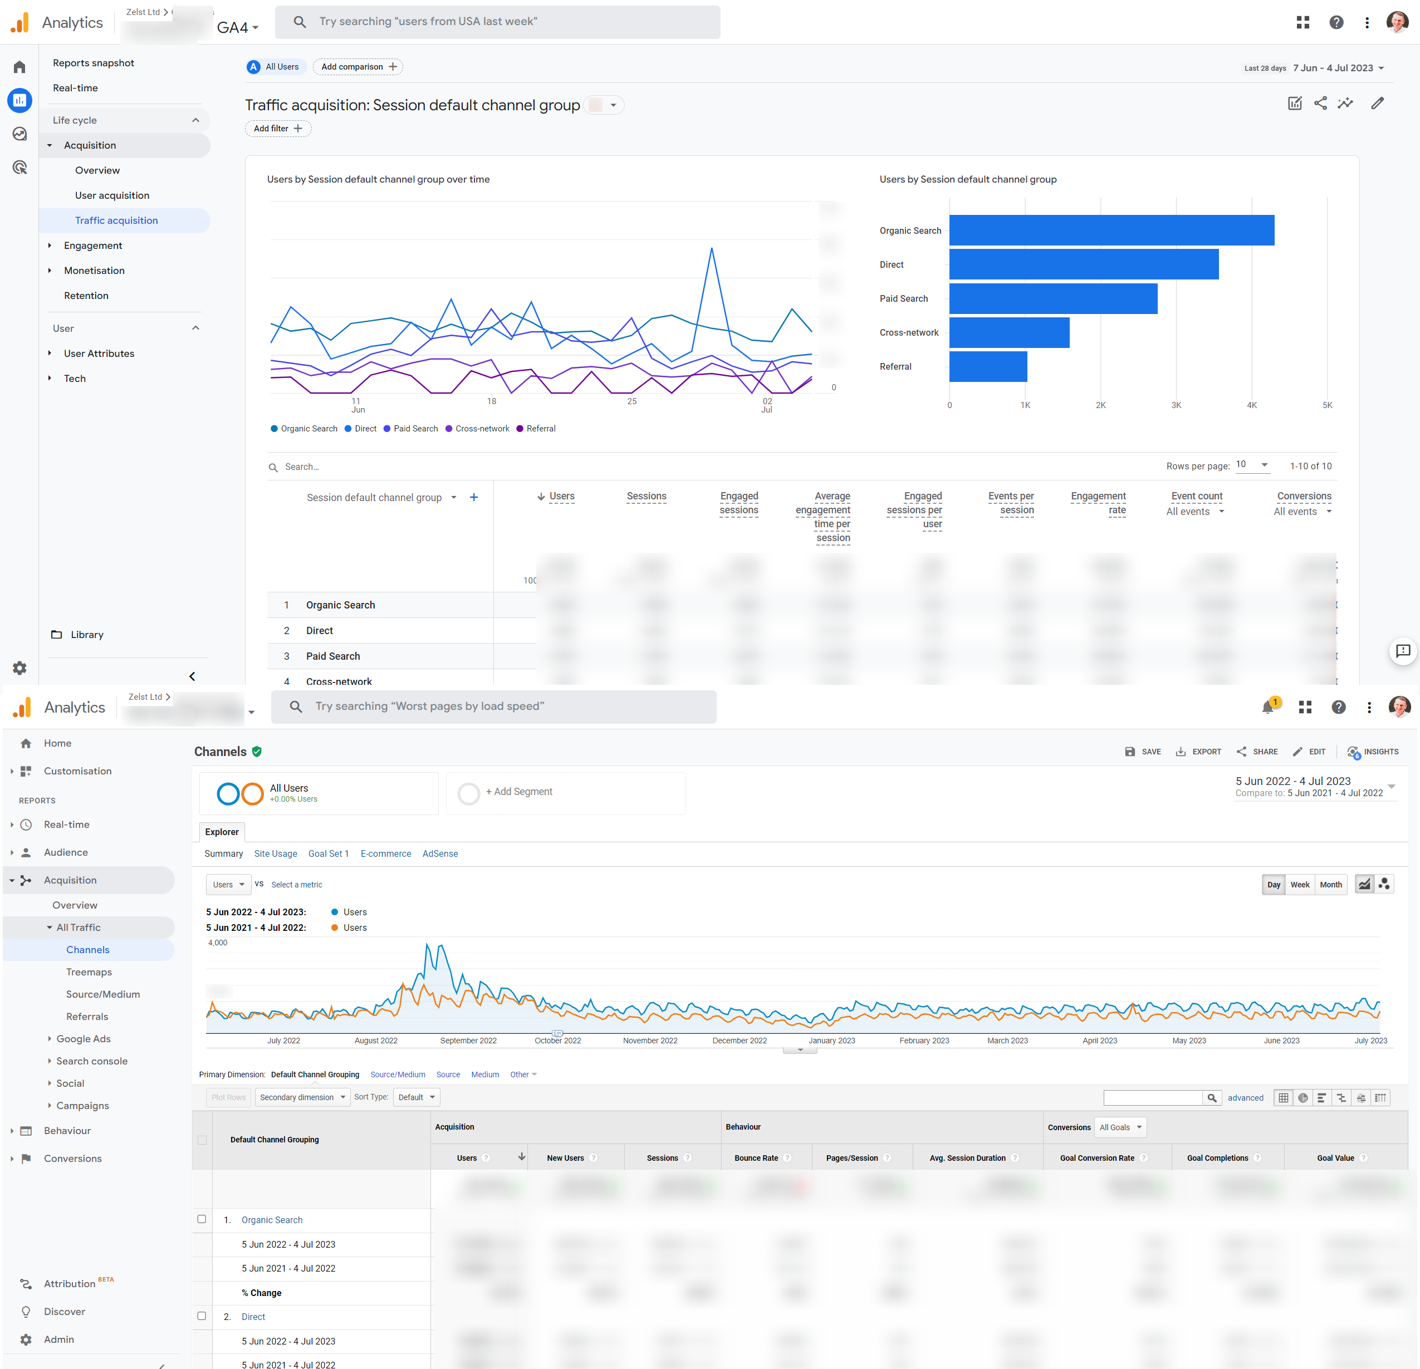Click the insights spark icon in GA4 toolbar

(x=1346, y=104)
